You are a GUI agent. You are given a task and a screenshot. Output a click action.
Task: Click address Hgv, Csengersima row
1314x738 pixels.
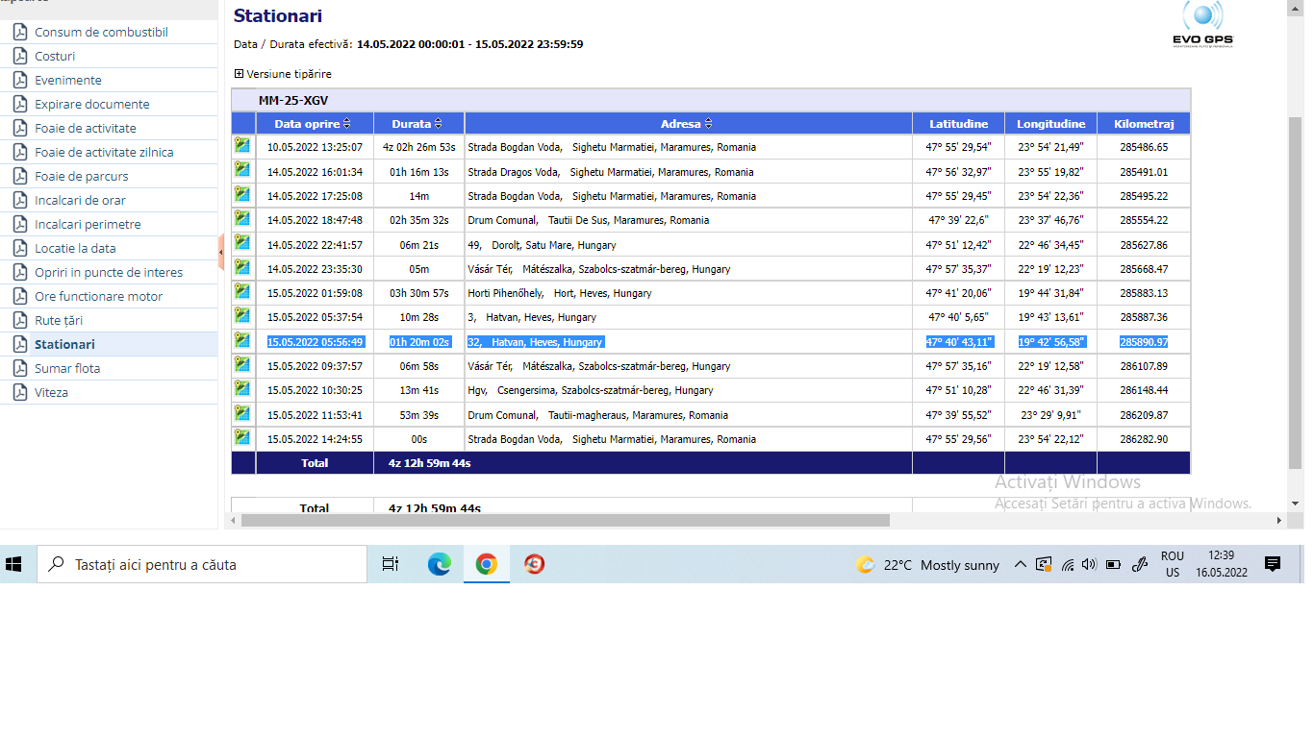click(591, 390)
